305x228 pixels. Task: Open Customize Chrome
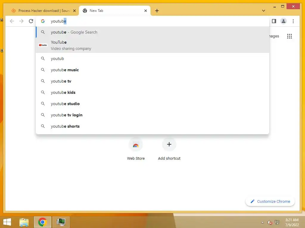(270, 202)
